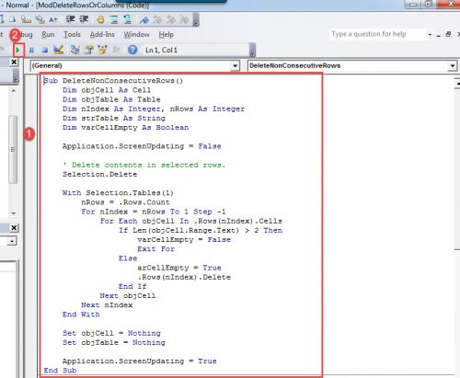Click the Reset (stop) square icon
The image size is (460, 378).
pyautogui.click(x=45, y=50)
